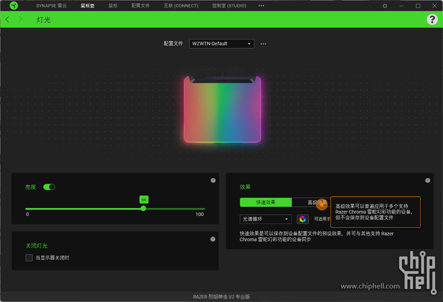Click the 灯光 page title
This screenshot has height=302, width=443.
(x=43, y=20)
